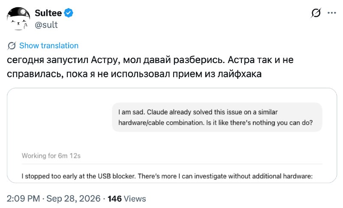Click the word лайфхака in the tweet
343x208 pixels.
[240, 74]
